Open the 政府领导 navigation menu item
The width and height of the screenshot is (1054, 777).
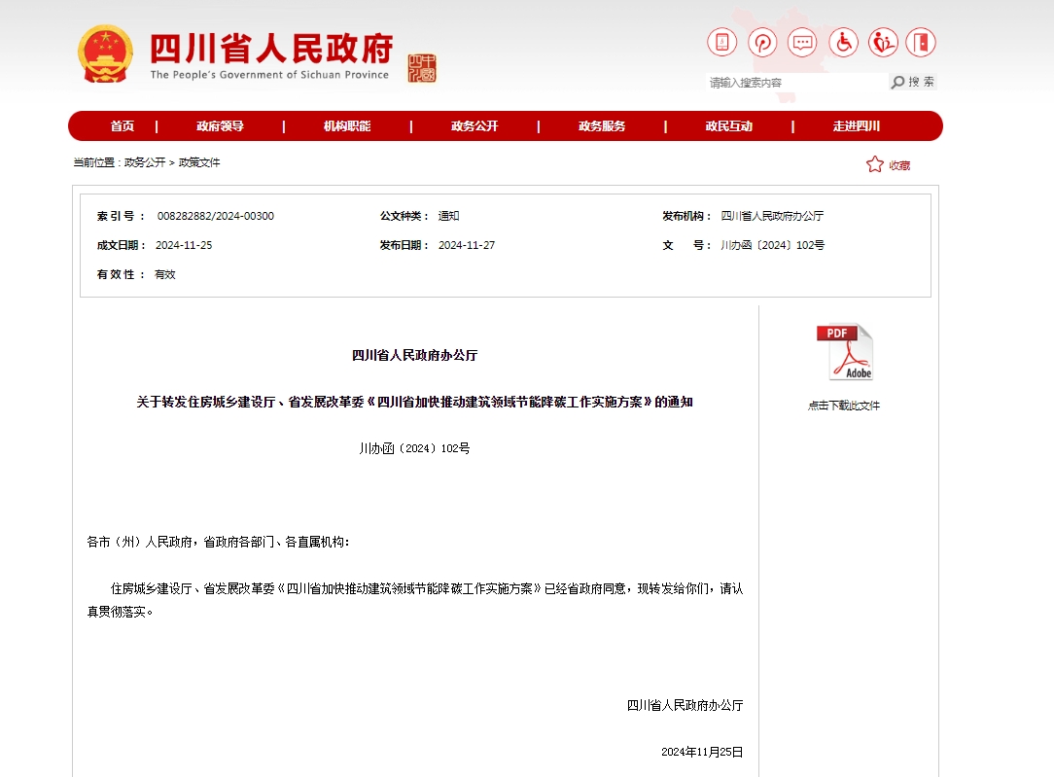point(220,126)
